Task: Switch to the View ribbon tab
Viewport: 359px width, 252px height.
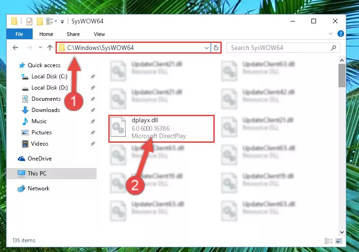Action: 99,34
